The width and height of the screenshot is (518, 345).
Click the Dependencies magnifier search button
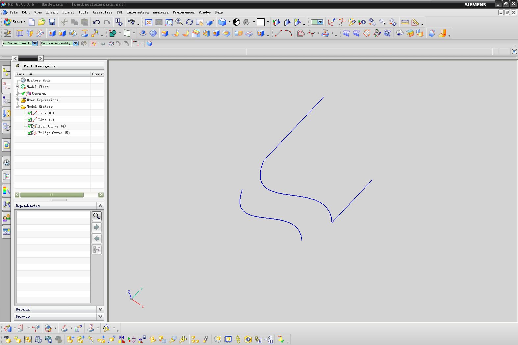[x=97, y=216]
